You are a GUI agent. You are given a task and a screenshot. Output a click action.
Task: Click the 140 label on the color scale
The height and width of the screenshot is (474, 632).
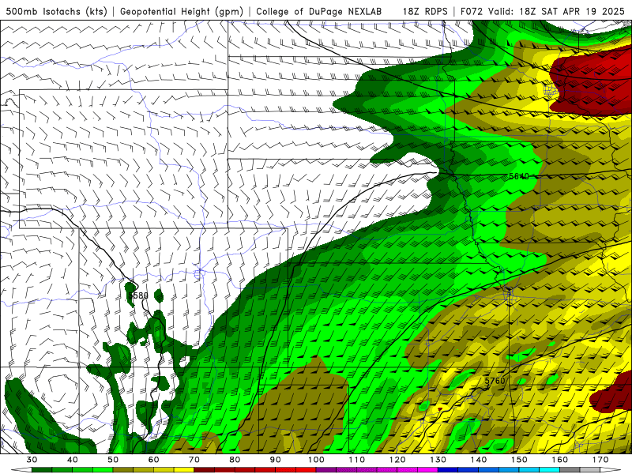click(479, 460)
